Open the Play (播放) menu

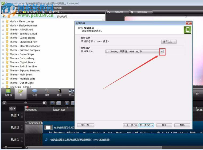pyautogui.click(x=37, y=8)
